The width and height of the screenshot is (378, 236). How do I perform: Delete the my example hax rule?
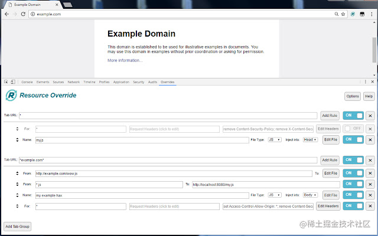point(370,195)
